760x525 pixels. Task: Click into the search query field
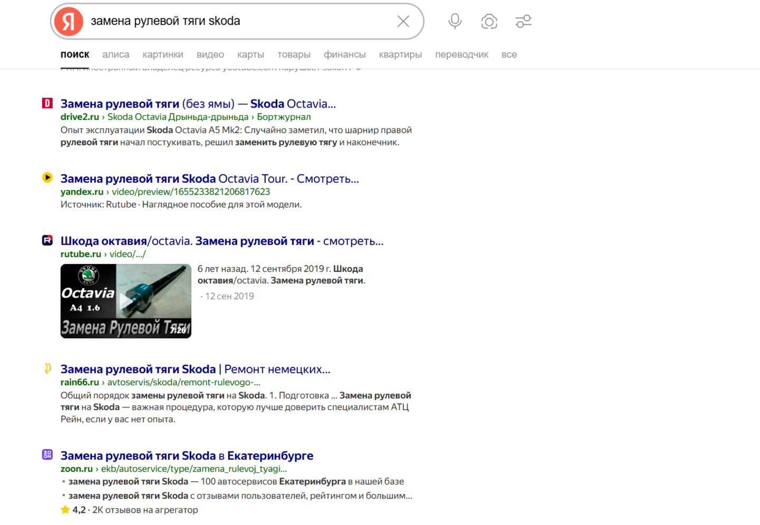click(237, 22)
